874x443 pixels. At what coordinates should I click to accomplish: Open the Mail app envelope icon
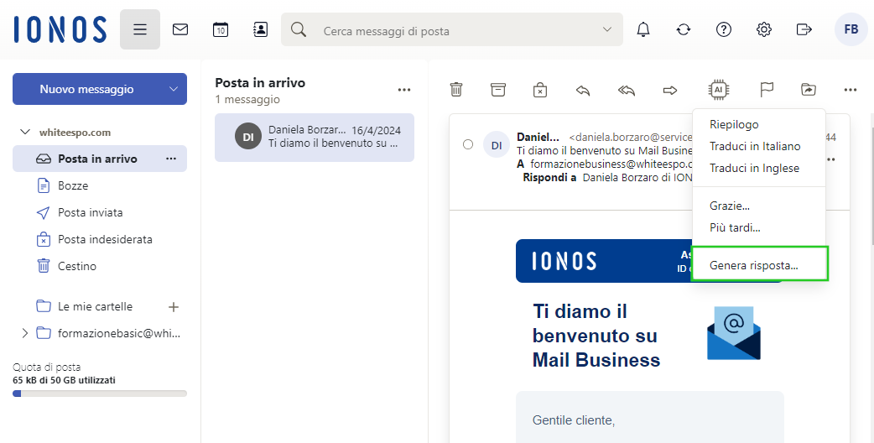point(180,29)
